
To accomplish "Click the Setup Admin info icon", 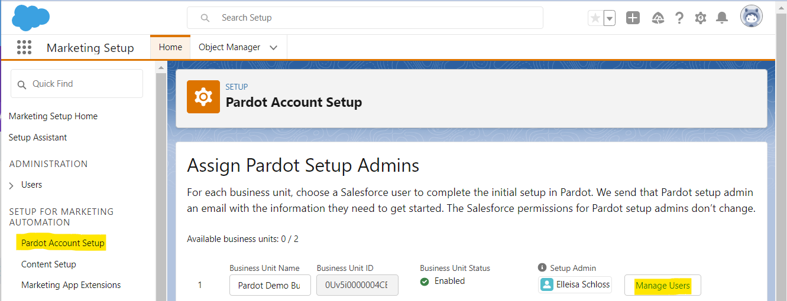I will (542, 268).
